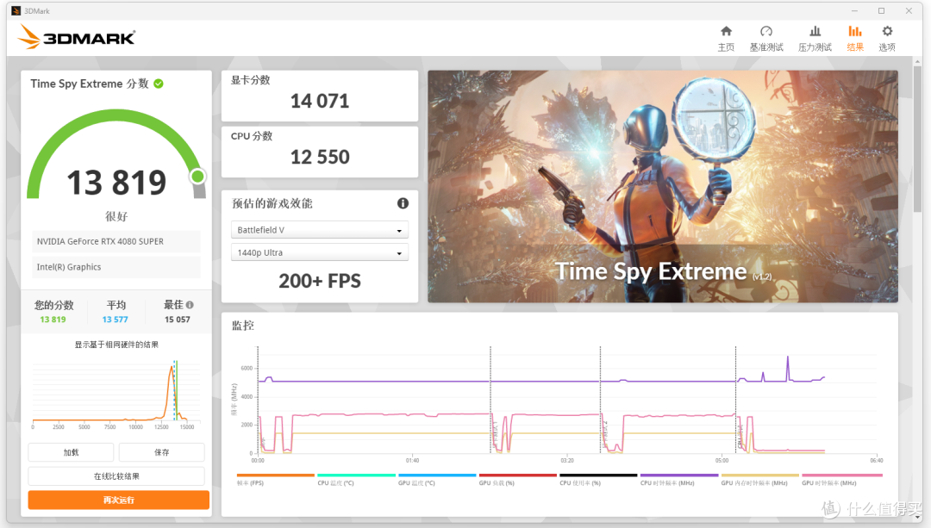This screenshot has height=528, width=931.
Task: Expand the 1440p Ultra resolution dropdown
Action: pos(320,252)
